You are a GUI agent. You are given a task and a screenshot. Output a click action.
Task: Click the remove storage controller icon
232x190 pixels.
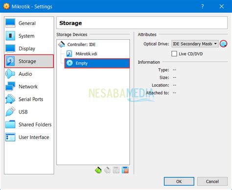[107, 170]
